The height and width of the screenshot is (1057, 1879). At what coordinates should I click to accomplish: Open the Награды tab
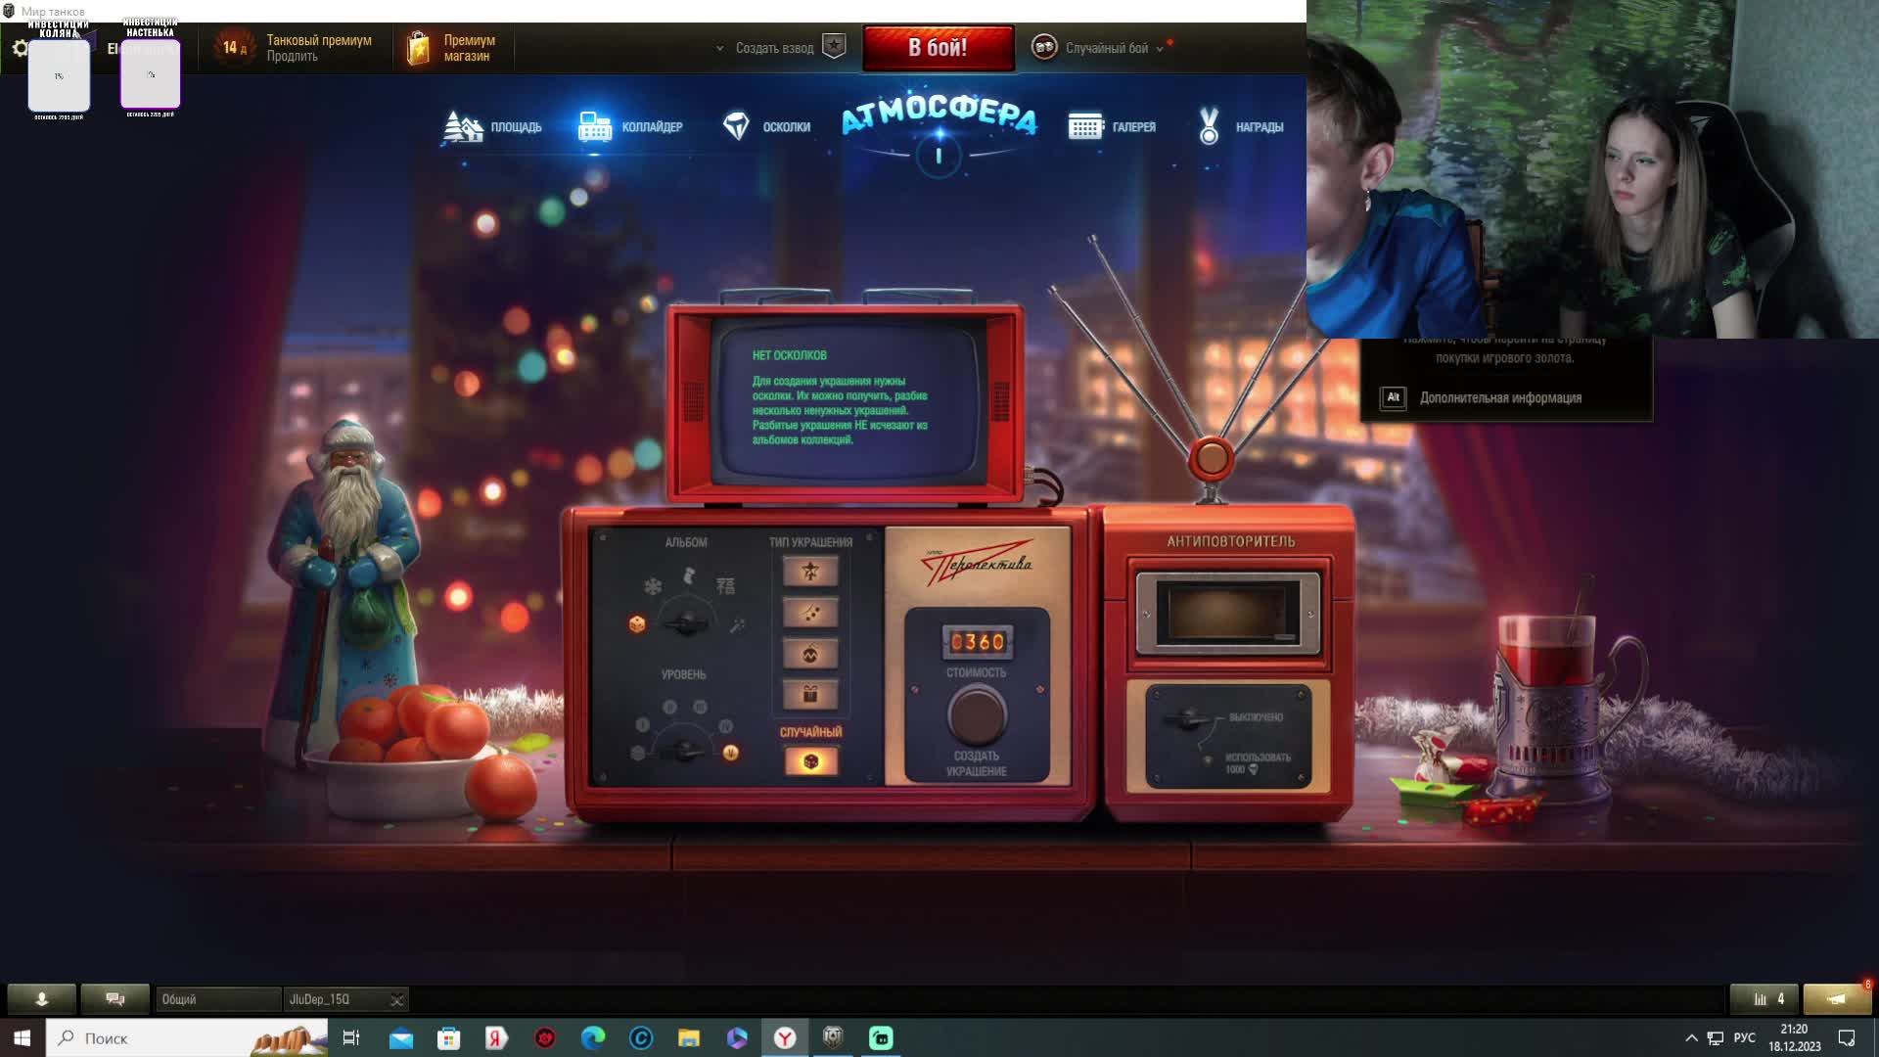pyautogui.click(x=1240, y=127)
